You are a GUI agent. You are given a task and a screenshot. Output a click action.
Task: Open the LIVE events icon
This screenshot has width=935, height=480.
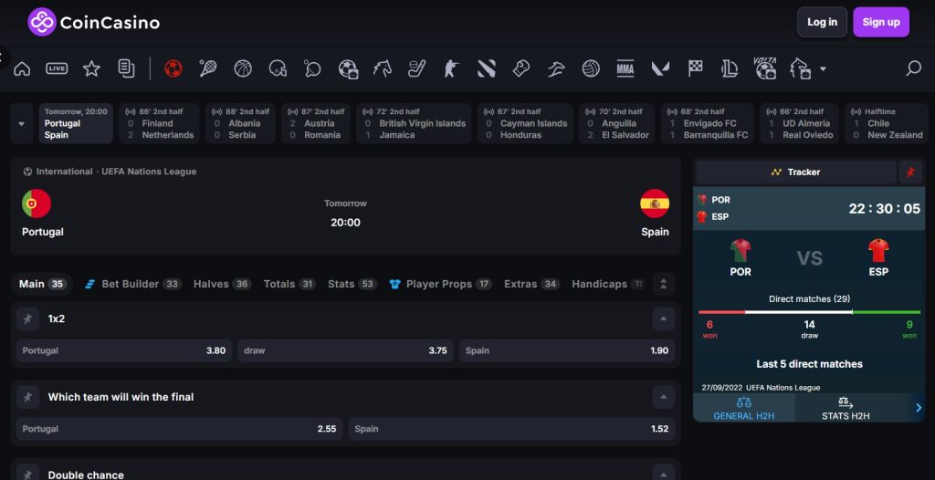pyautogui.click(x=57, y=68)
